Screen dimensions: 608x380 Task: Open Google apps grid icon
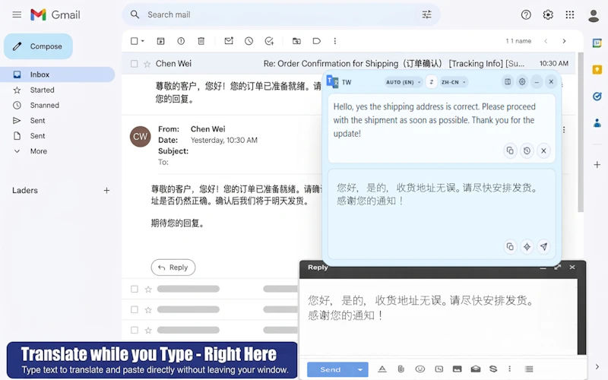[x=569, y=14]
